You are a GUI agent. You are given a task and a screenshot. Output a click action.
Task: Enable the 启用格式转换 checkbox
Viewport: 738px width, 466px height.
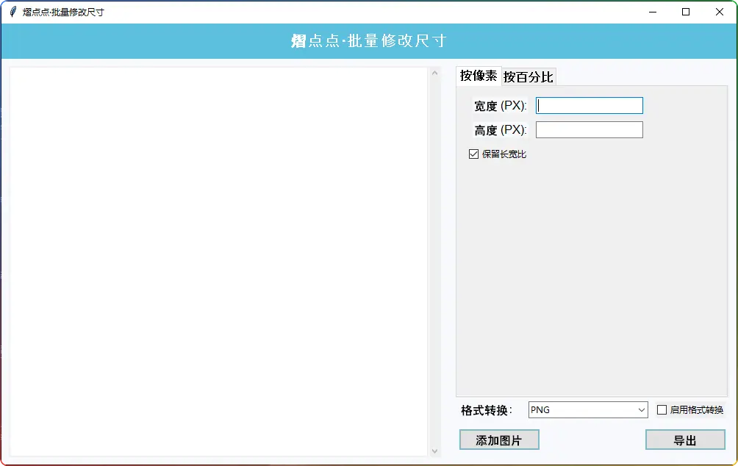pos(662,410)
